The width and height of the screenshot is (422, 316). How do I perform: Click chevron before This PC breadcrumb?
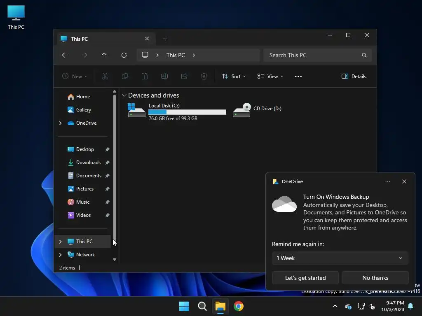point(157,55)
